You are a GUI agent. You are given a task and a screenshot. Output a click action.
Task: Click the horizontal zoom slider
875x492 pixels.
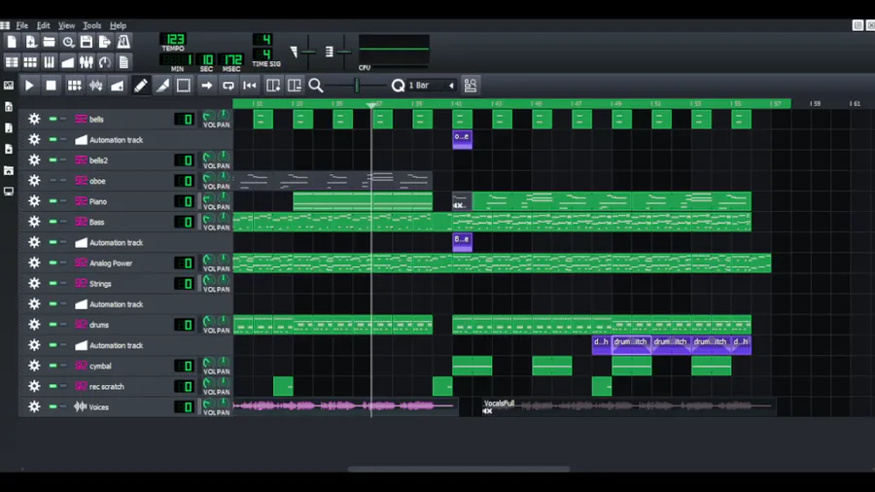356,86
